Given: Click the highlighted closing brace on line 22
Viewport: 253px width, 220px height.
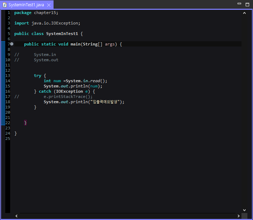Looking at the screenshot, I should point(25,123).
